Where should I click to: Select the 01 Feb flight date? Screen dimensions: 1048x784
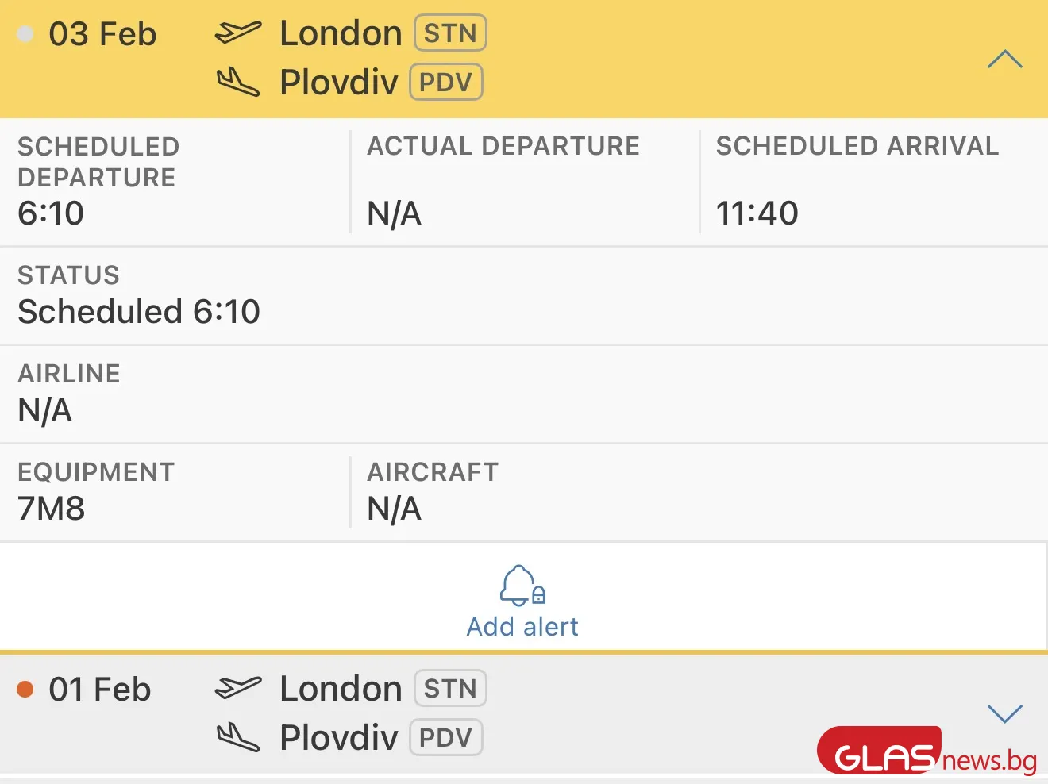click(100, 690)
